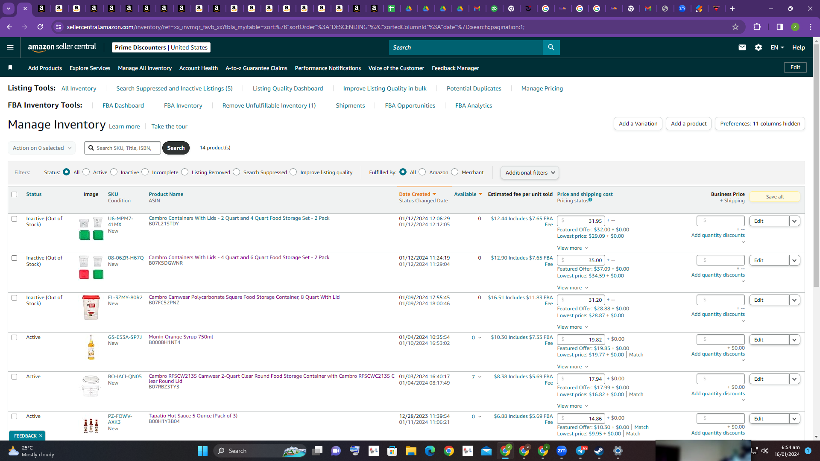The image size is (820, 461).
Task: Reload the page with the refresh icon
Action: [x=40, y=27]
